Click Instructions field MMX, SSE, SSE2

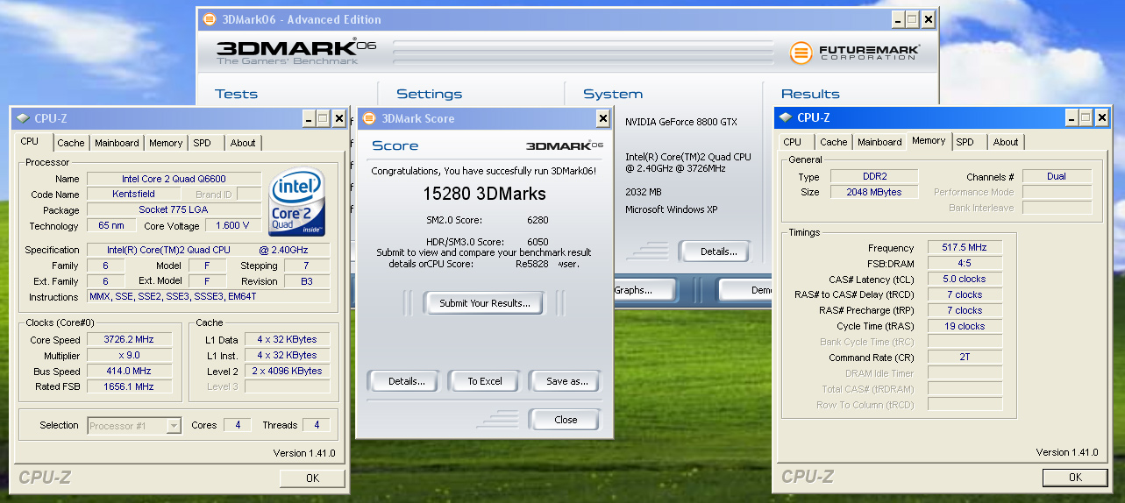(x=209, y=297)
